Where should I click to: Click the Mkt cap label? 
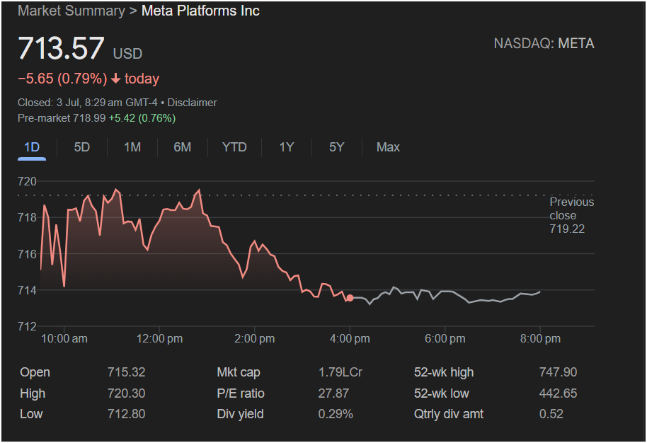(239, 372)
